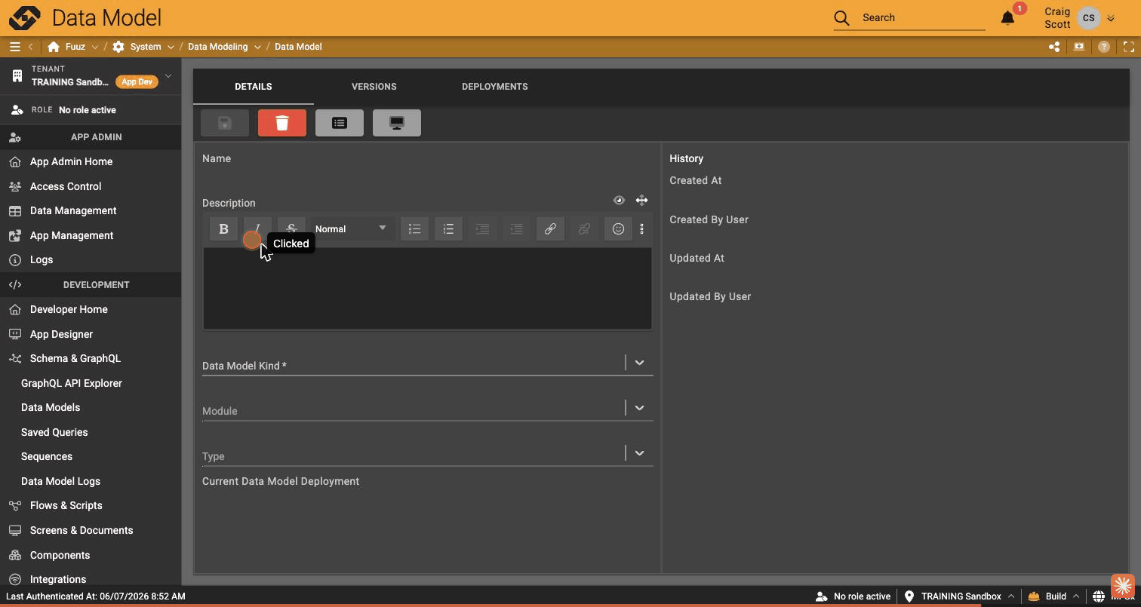
Task: Toggle the hamburger navigation menu
Action: [x=14, y=47]
